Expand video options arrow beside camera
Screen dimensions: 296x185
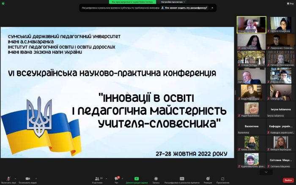[x=36, y=178]
